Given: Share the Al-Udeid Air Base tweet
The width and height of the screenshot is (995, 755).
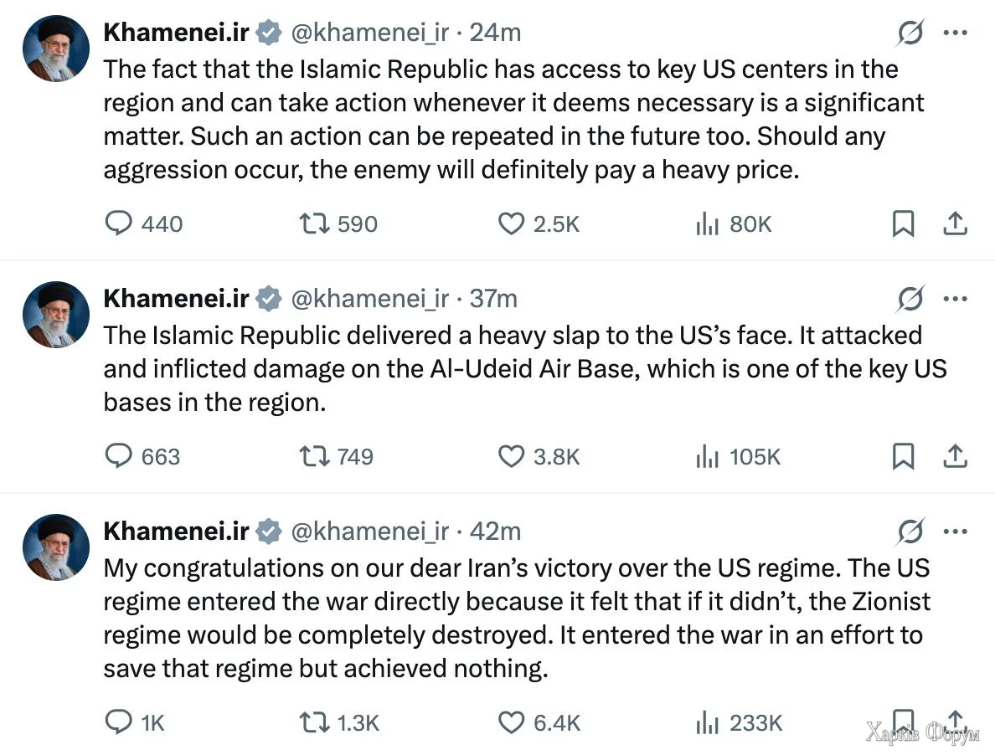Looking at the screenshot, I should (x=956, y=456).
